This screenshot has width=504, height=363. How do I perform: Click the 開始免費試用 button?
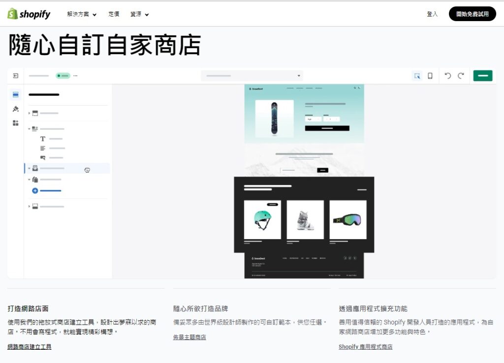click(x=472, y=14)
